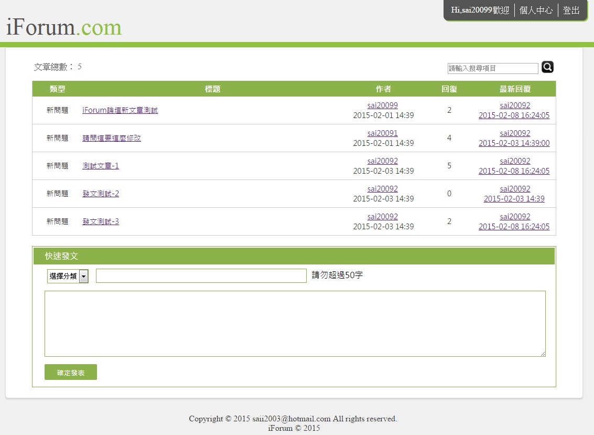Click last replier sai20092 in iForum論壇新文章測試 row
The width and height of the screenshot is (594, 435).
click(515, 105)
